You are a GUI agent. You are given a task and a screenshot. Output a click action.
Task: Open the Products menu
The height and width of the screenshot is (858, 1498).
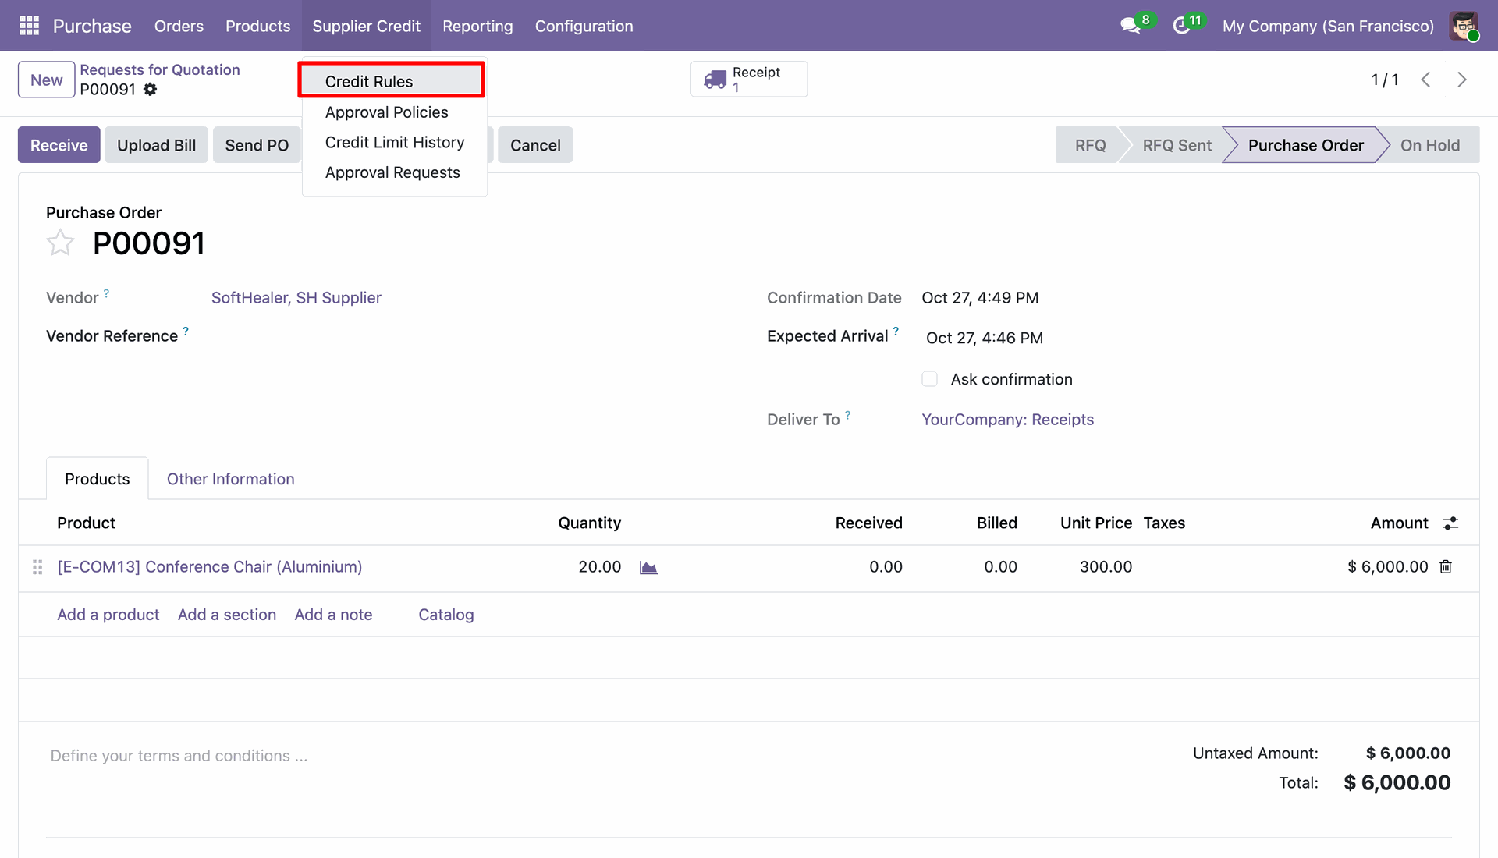pyautogui.click(x=257, y=26)
